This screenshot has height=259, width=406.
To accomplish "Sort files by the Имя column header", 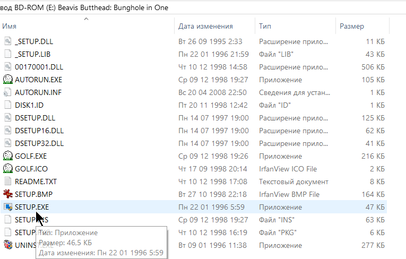I will click(10, 26).
